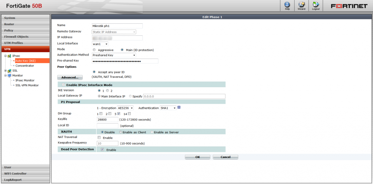373x184 pixels.
Task: Click the Specify 0.0.0.0 gateway field
Action: (x=184, y=96)
